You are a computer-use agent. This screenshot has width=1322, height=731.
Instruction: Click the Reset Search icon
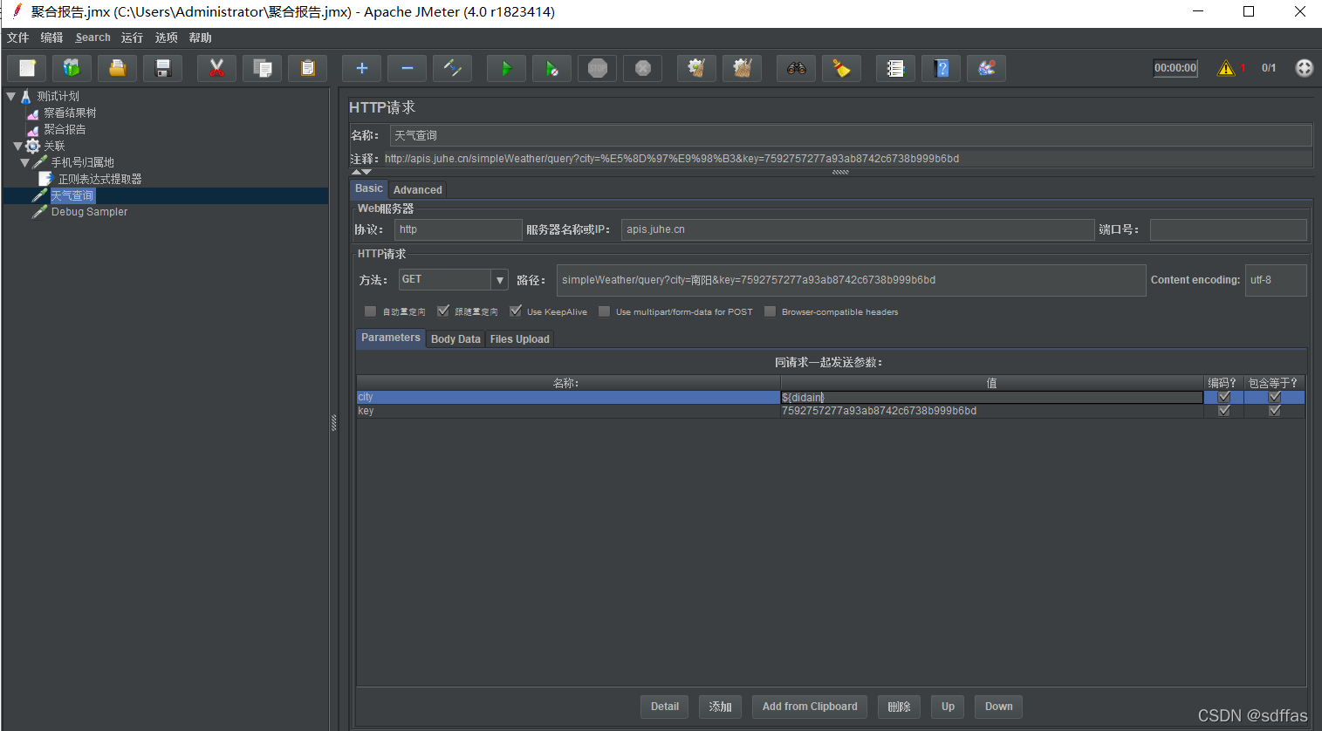[x=842, y=68]
